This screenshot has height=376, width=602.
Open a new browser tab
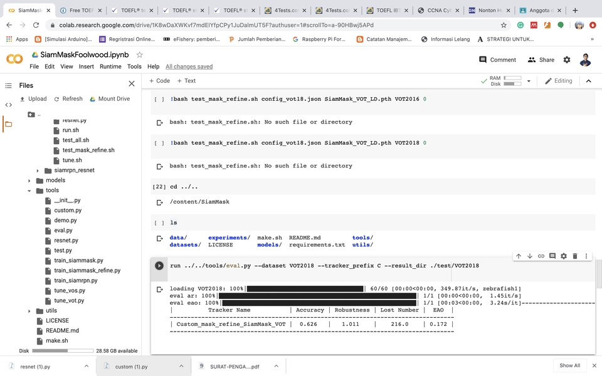(x=575, y=11)
